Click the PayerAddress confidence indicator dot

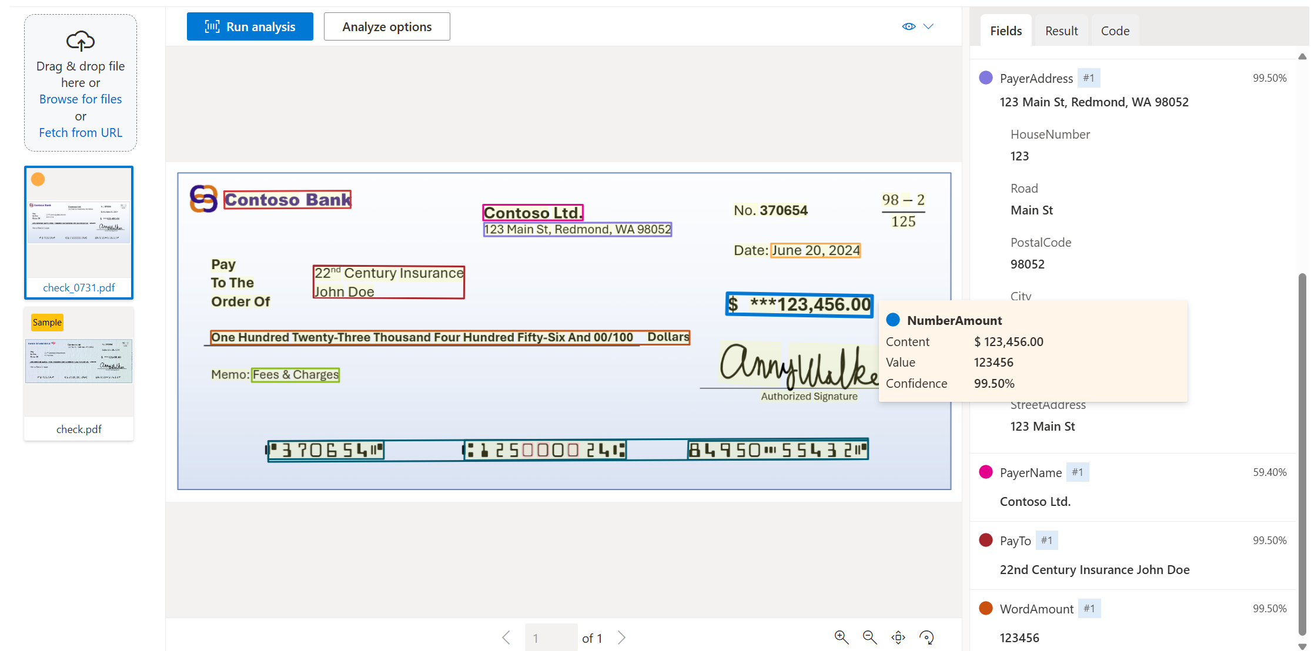coord(988,78)
